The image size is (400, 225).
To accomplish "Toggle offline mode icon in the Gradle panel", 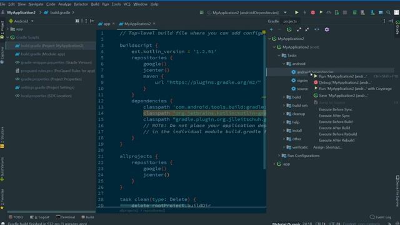I will 317,29.
